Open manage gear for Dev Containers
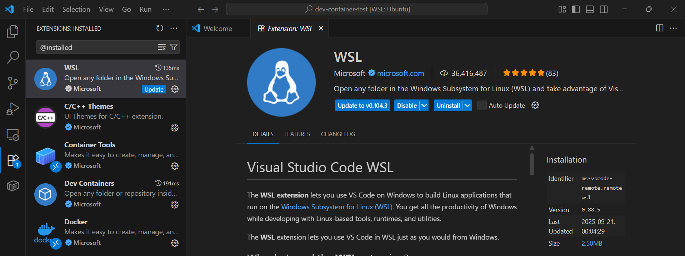This screenshot has width=685, height=256. pos(175,205)
